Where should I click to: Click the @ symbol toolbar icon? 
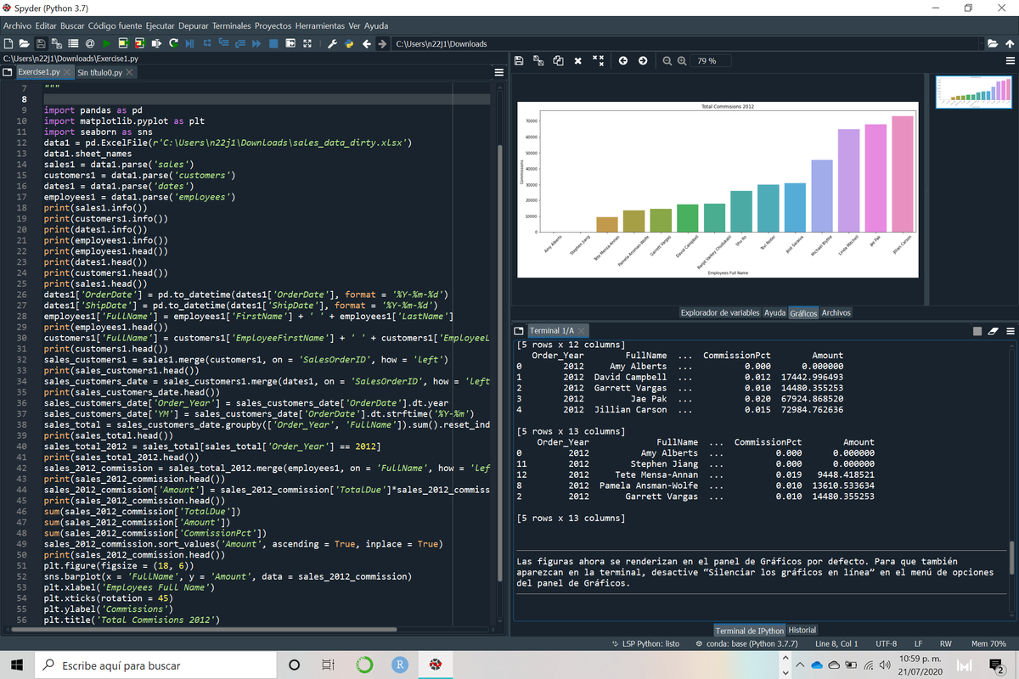coord(90,43)
